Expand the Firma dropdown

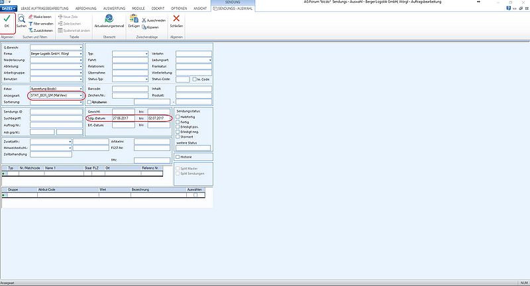[x=81, y=54]
